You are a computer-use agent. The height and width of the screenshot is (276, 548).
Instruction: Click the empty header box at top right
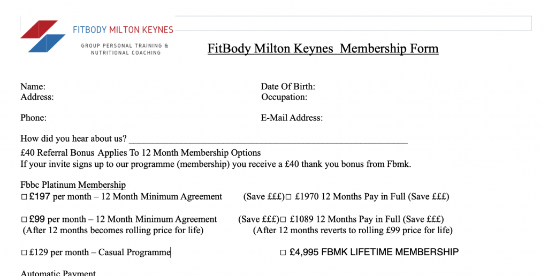coord(353,23)
